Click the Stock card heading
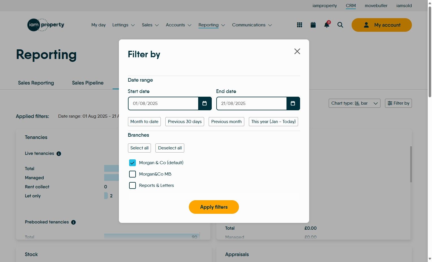This screenshot has height=262, width=432. pyautogui.click(x=31, y=255)
